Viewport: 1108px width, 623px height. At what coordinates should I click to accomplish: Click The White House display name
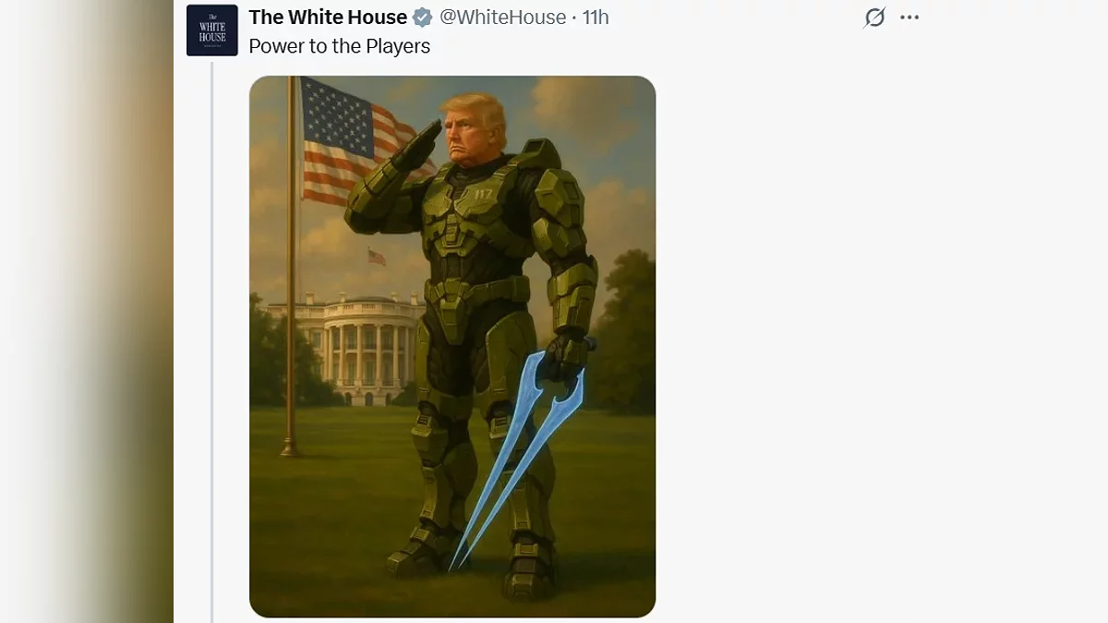click(x=328, y=18)
